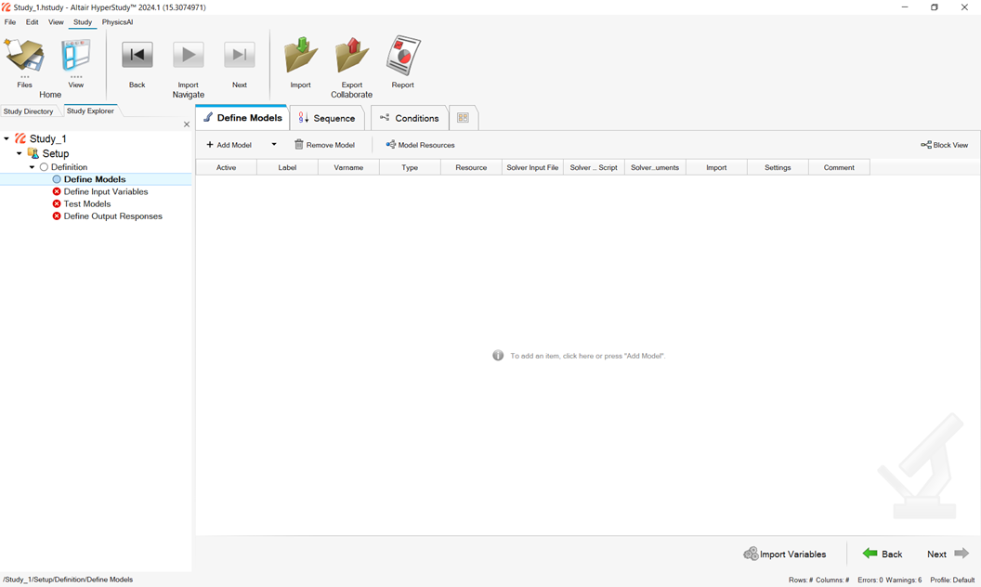The width and height of the screenshot is (981, 587).
Task: Click the Import Variables gears icon
Action: 751,554
